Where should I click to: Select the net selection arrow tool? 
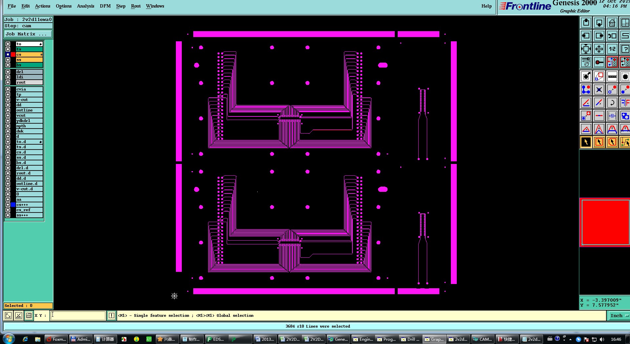625,142
